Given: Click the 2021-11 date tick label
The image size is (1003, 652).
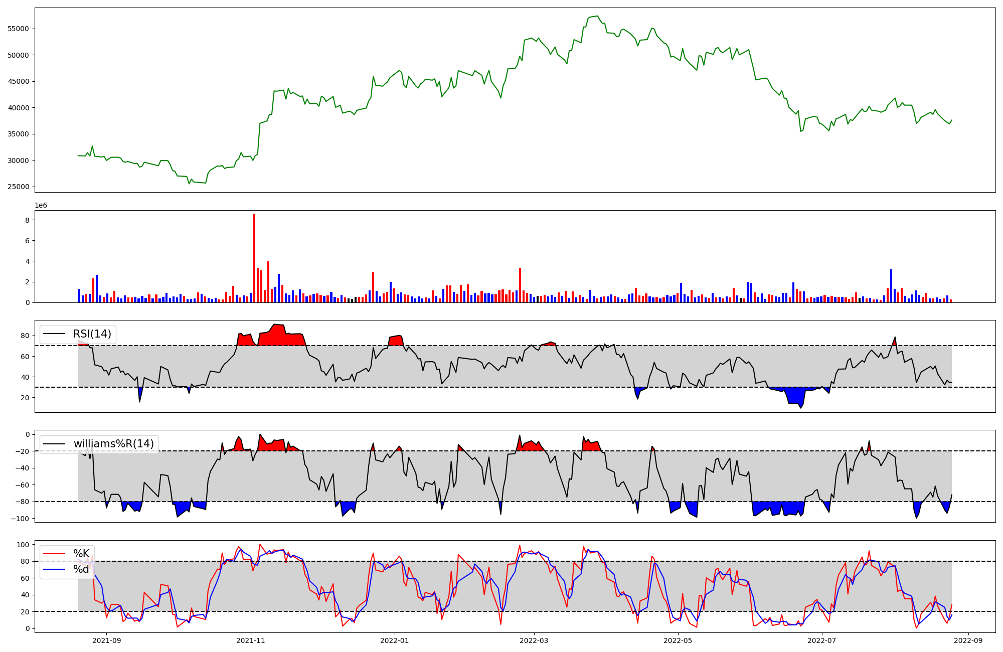Looking at the screenshot, I should point(250,640).
